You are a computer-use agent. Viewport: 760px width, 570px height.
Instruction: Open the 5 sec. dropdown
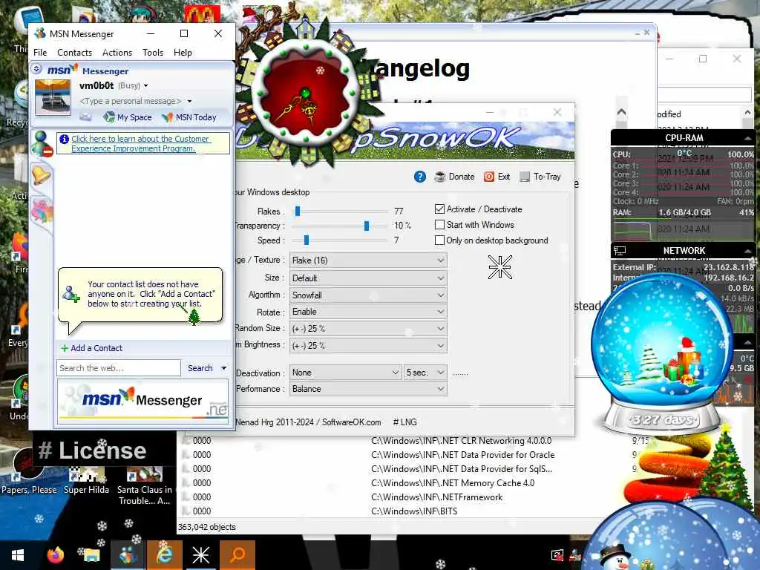pyautogui.click(x=425, y=373)
